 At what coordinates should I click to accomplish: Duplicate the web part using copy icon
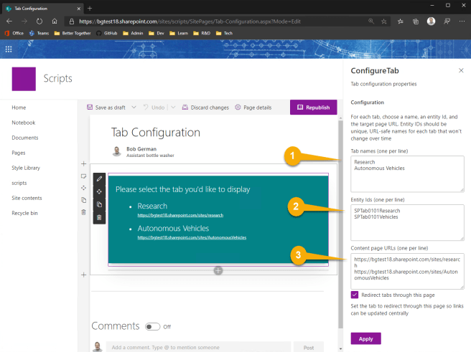click(99, 204)
